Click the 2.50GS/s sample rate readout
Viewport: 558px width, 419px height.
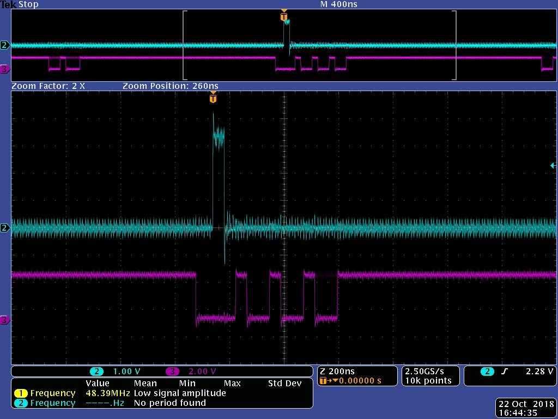click(424, 371)
